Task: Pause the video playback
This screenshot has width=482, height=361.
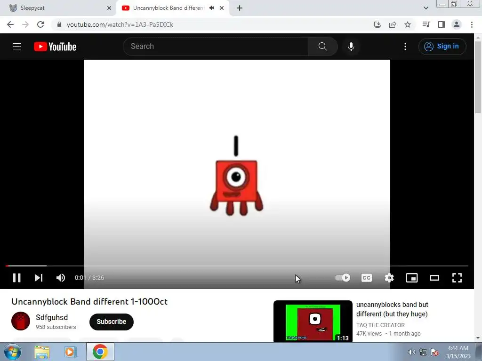Action: 16,278
